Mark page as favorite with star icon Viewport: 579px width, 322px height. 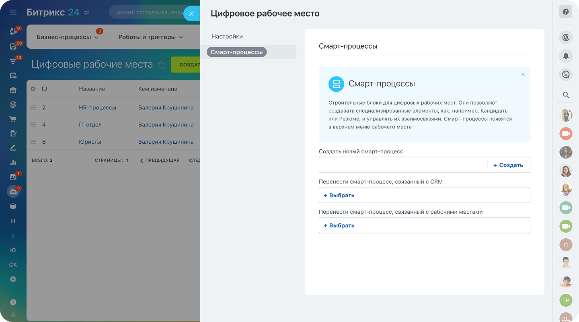[161, 65]
